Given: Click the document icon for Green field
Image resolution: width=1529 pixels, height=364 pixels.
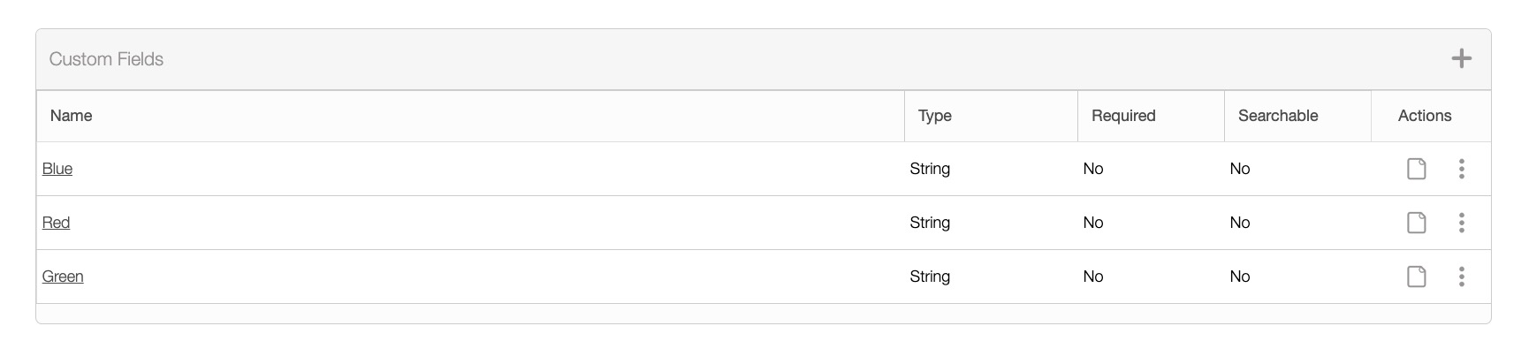Looking at the screenshot, I should click(1416, 277).
